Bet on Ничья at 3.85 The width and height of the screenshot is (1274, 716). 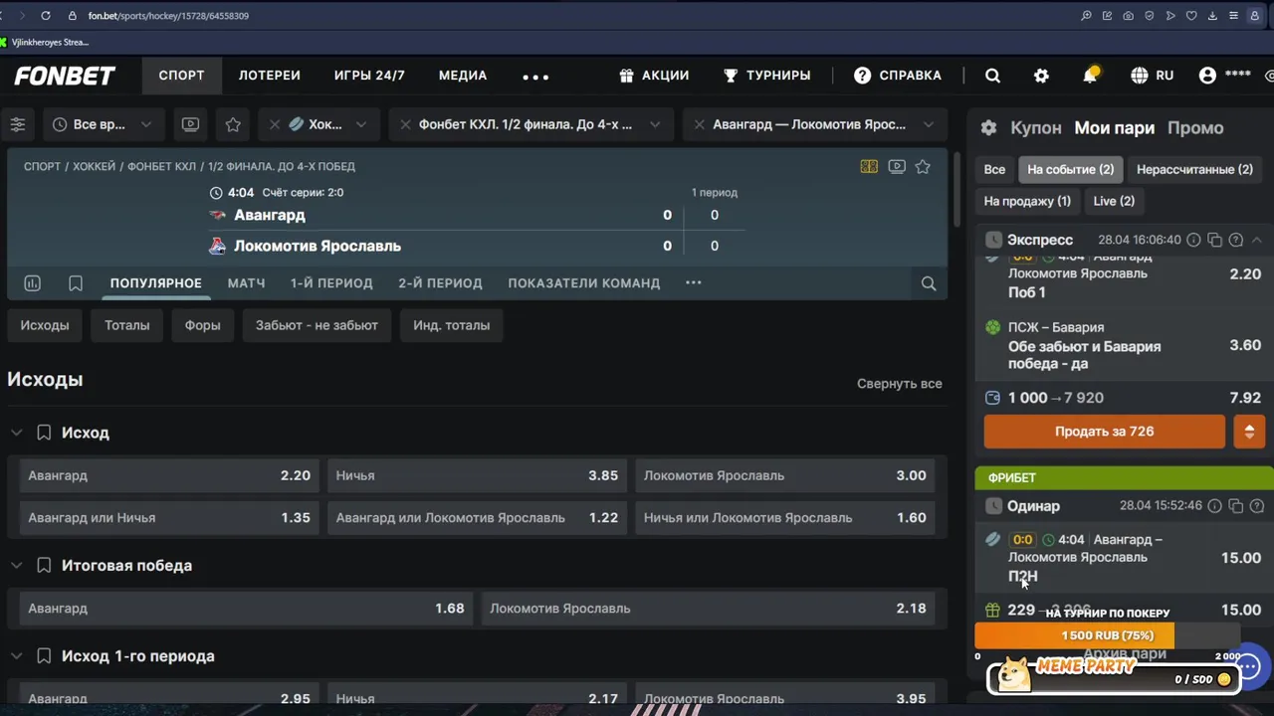click(477, 475)
